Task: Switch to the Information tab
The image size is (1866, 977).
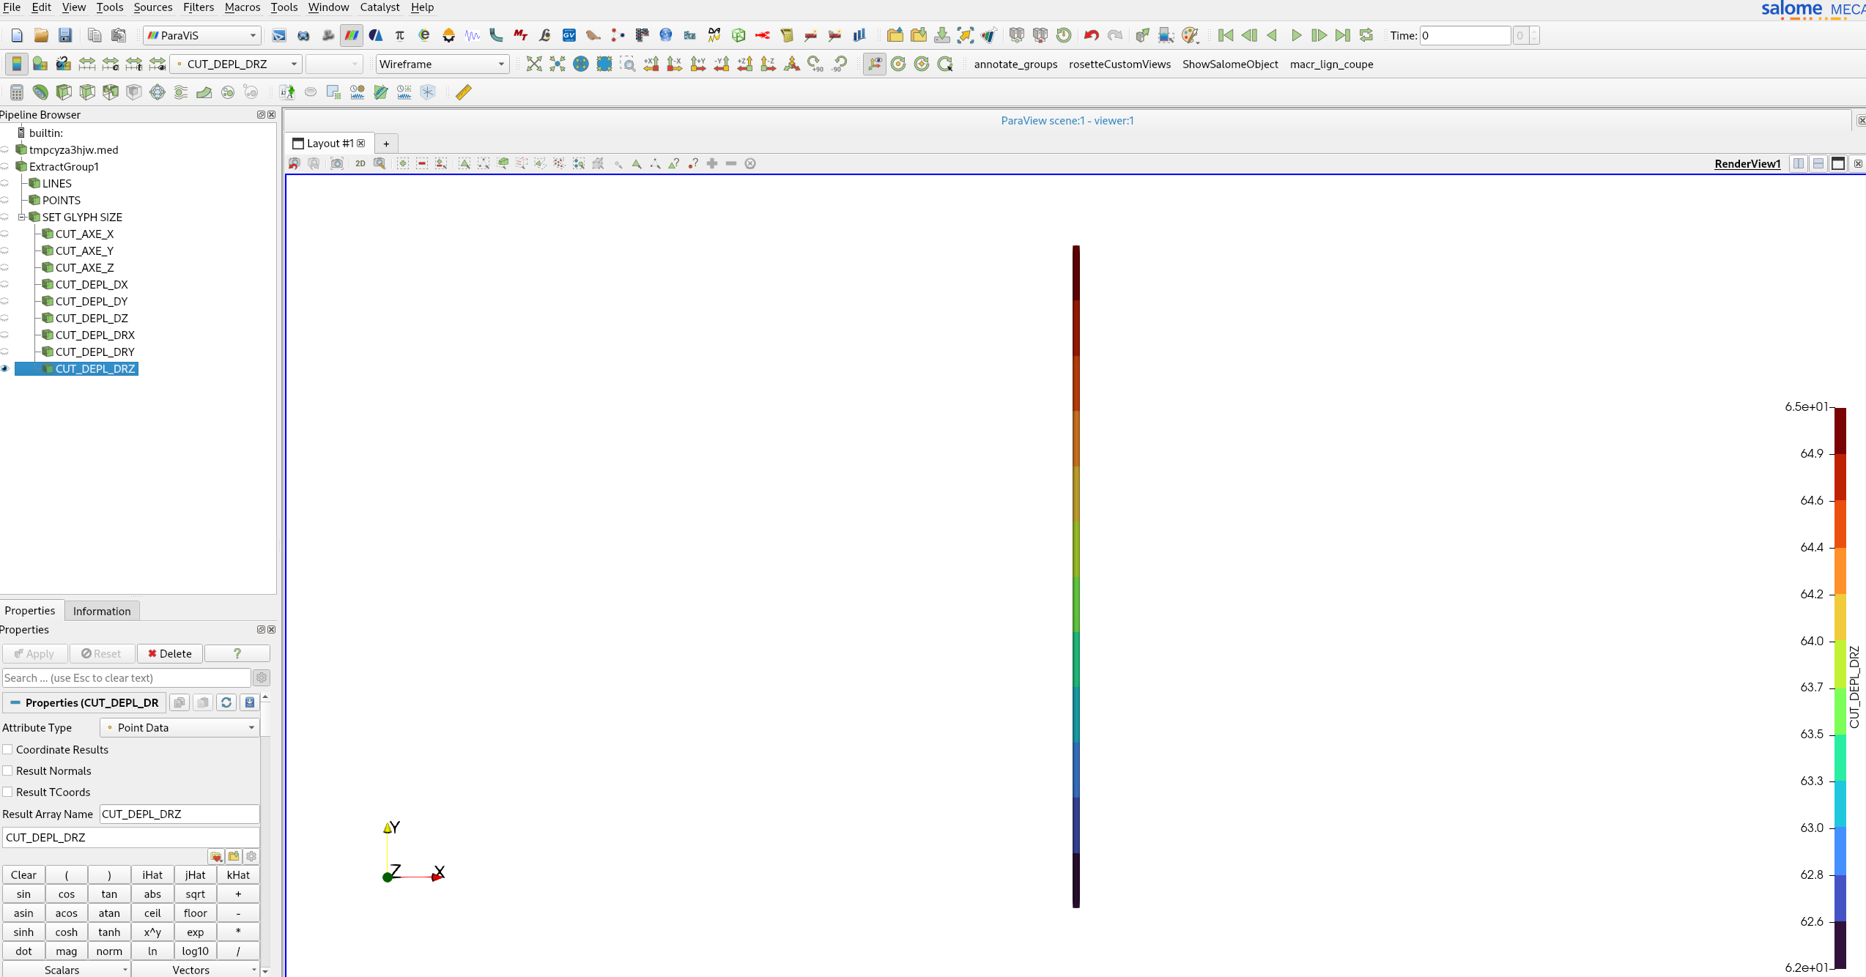Action: [102, 611]
